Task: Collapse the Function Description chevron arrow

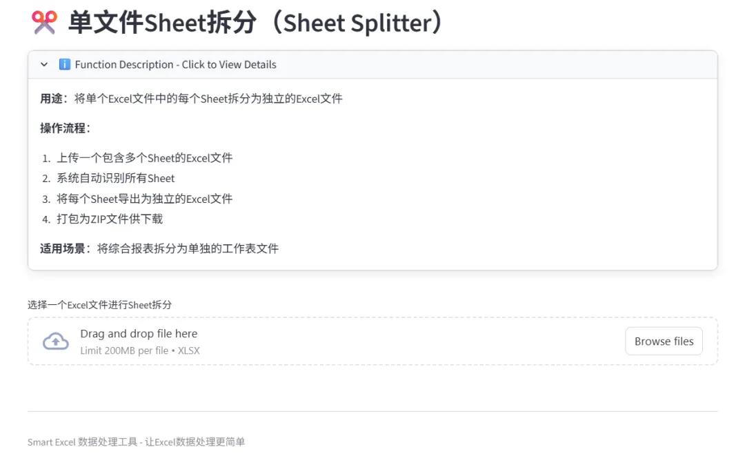Action: (44, 64)
